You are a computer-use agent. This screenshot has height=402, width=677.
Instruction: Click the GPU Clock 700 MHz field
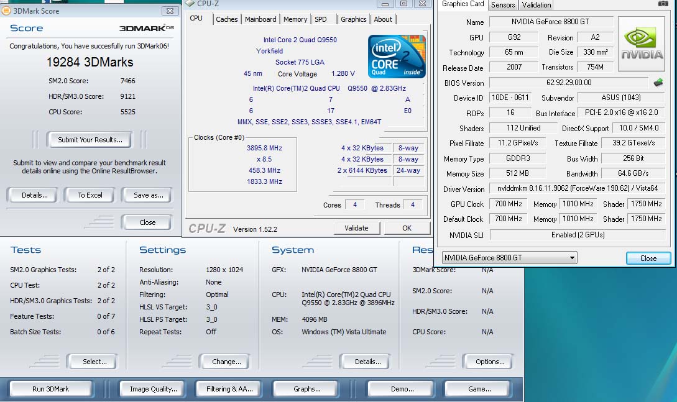508,204
